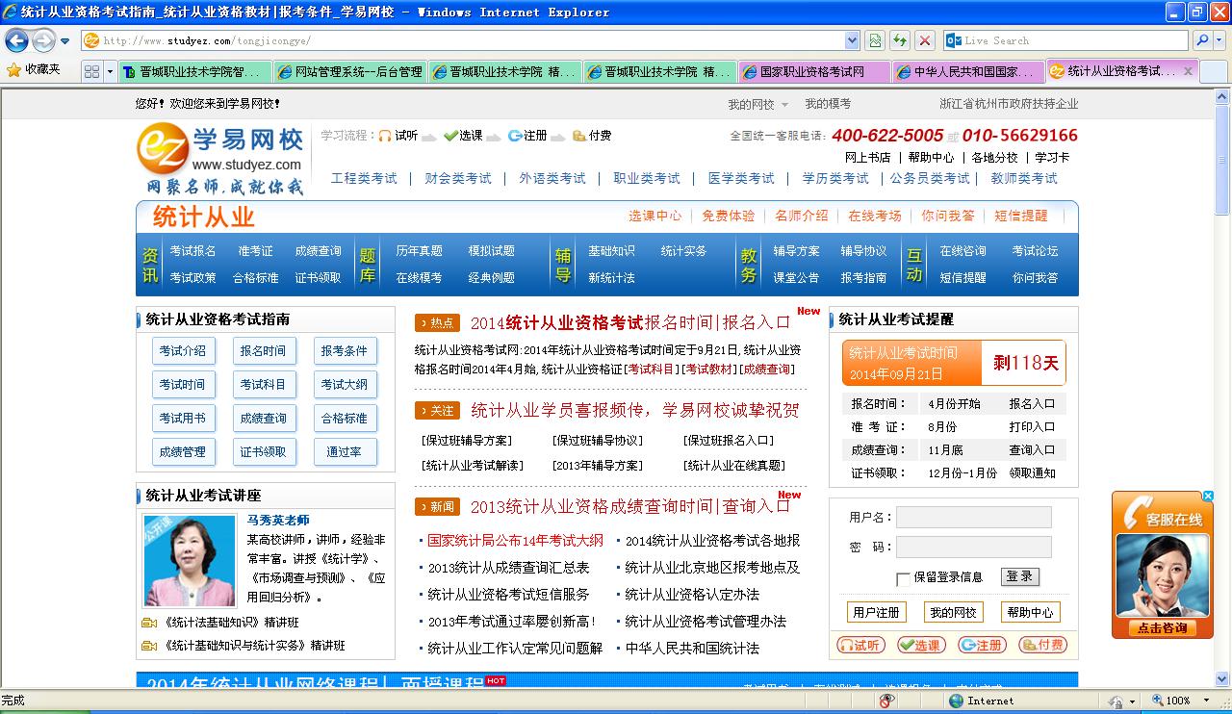Click the orange 新闻 tag icon
This screenshot has width=1232, height=714.
437,506
